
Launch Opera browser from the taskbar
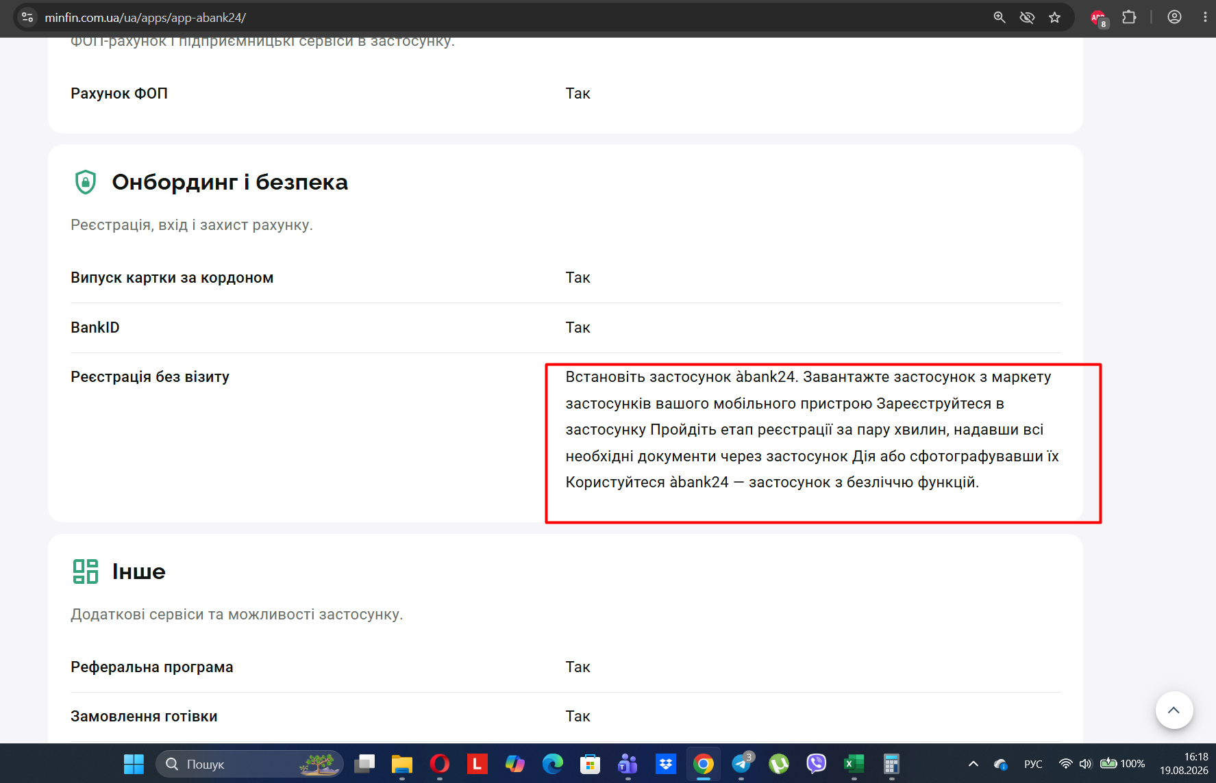440,764
